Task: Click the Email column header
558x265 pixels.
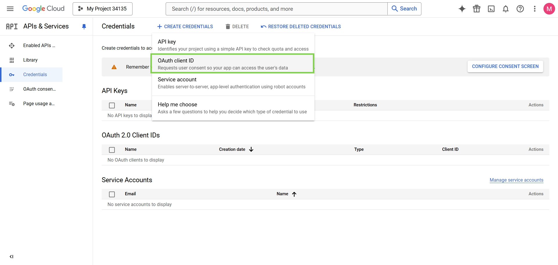Action: point(130,194)
